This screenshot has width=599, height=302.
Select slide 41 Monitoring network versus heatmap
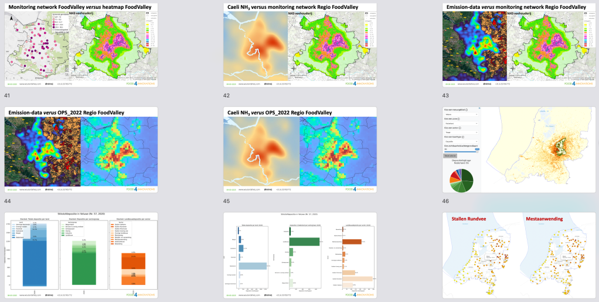[80, 46]
